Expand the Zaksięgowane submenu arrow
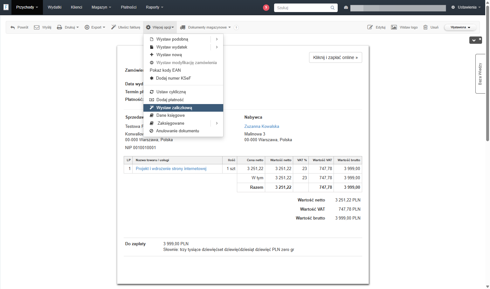The width and height of the screenshot is (490, 289). 217,123
